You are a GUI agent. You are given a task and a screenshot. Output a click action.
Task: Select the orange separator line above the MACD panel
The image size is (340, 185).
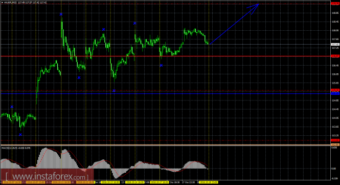tap(166, 145)
